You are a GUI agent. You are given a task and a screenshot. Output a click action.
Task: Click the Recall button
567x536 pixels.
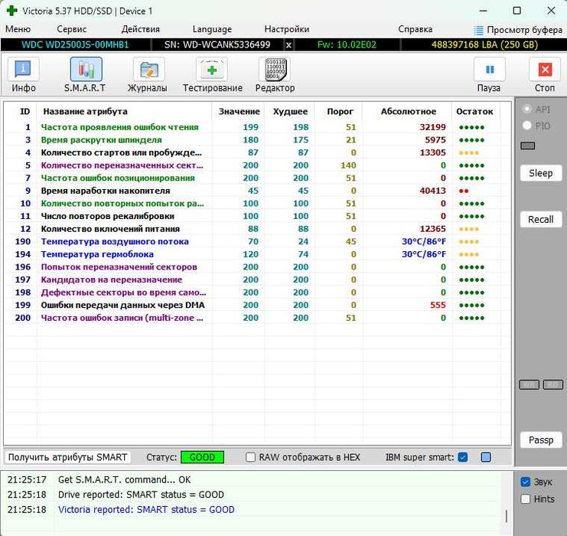pos(541,219)
